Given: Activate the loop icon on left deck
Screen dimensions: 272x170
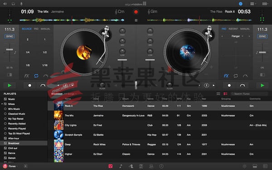Looking at the screenshot, I should (x=36, y=76).
